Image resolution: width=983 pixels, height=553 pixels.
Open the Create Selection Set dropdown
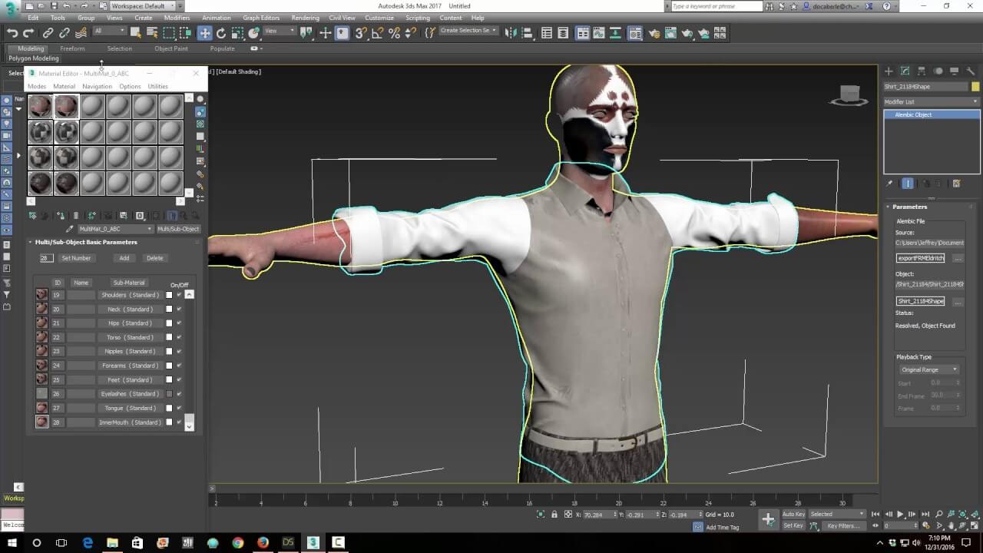[x=468, y=31]
